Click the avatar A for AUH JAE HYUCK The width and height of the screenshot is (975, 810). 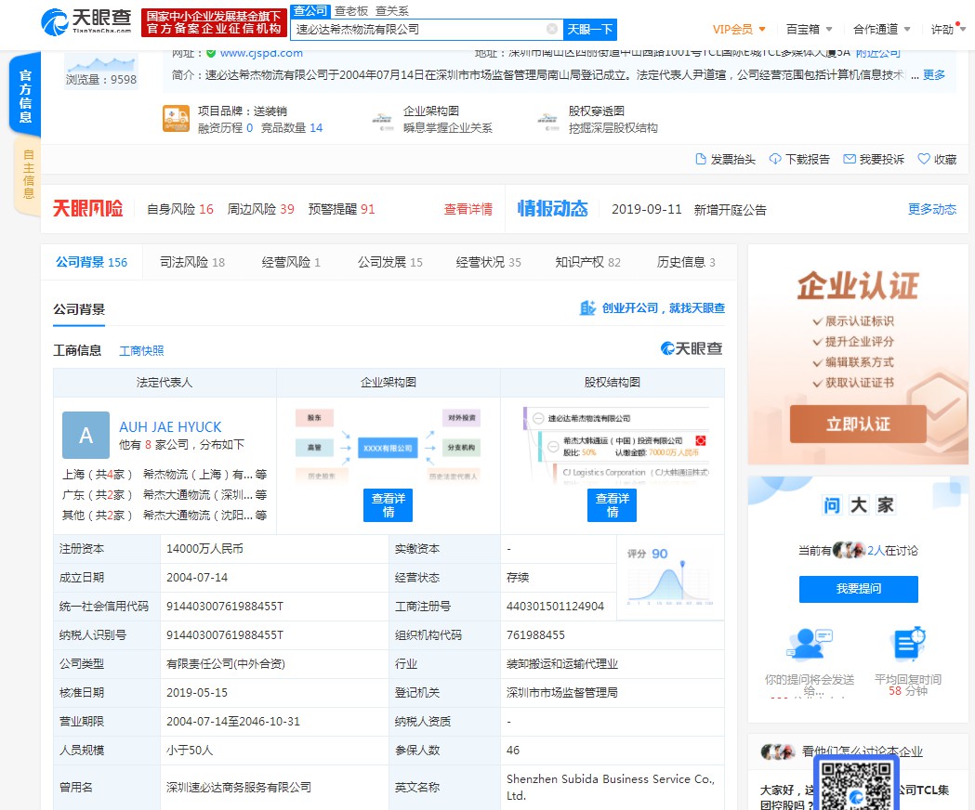(x=86, y=435)
